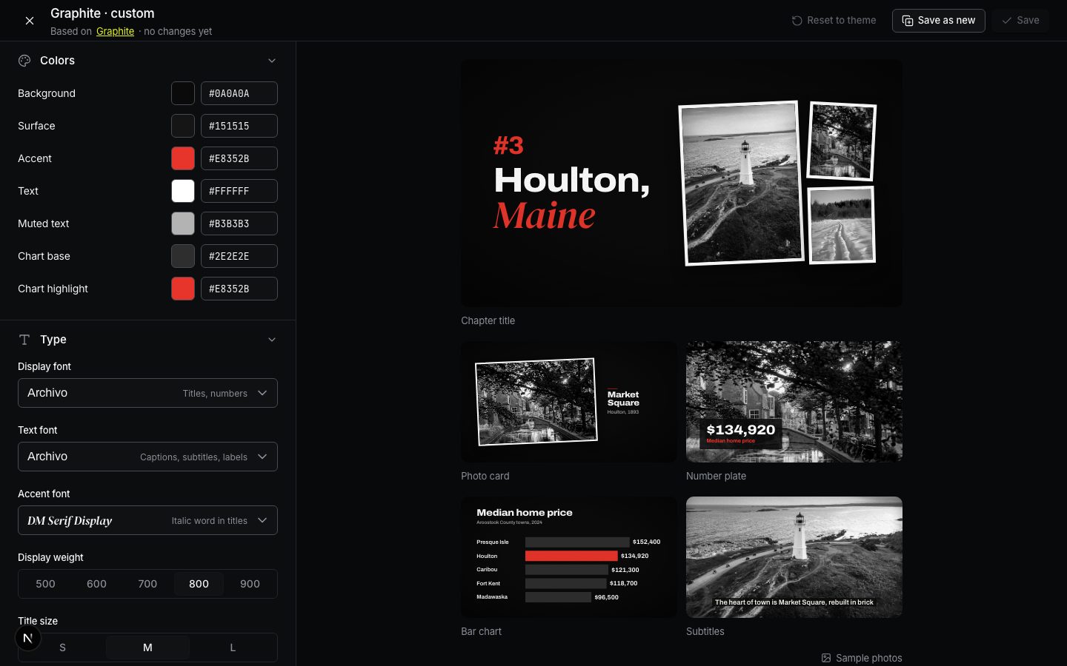Open the Background color swatch
The image size is (1067, 666).
coord(183,93)
